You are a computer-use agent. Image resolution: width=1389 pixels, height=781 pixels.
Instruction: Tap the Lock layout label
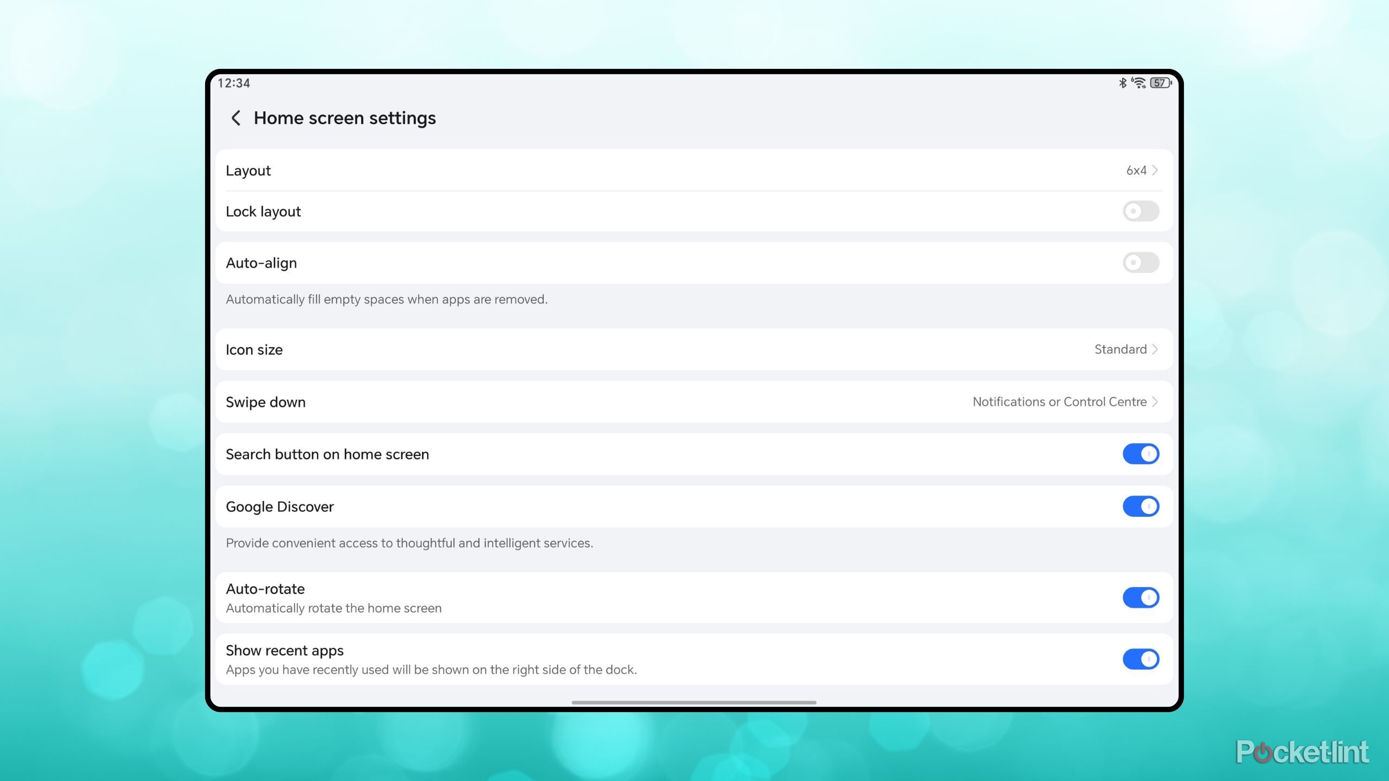coord(263,212)
